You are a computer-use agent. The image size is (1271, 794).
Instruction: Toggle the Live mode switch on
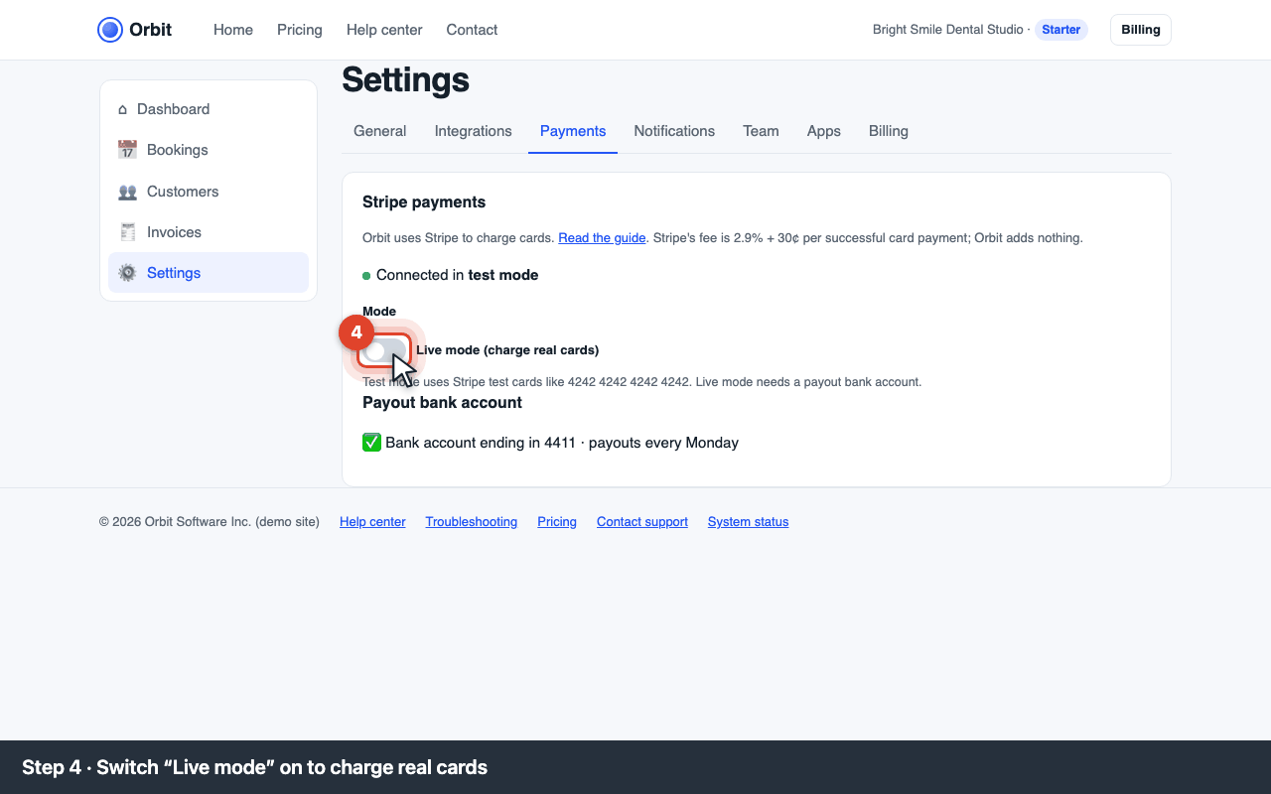(x=385, y=351)
